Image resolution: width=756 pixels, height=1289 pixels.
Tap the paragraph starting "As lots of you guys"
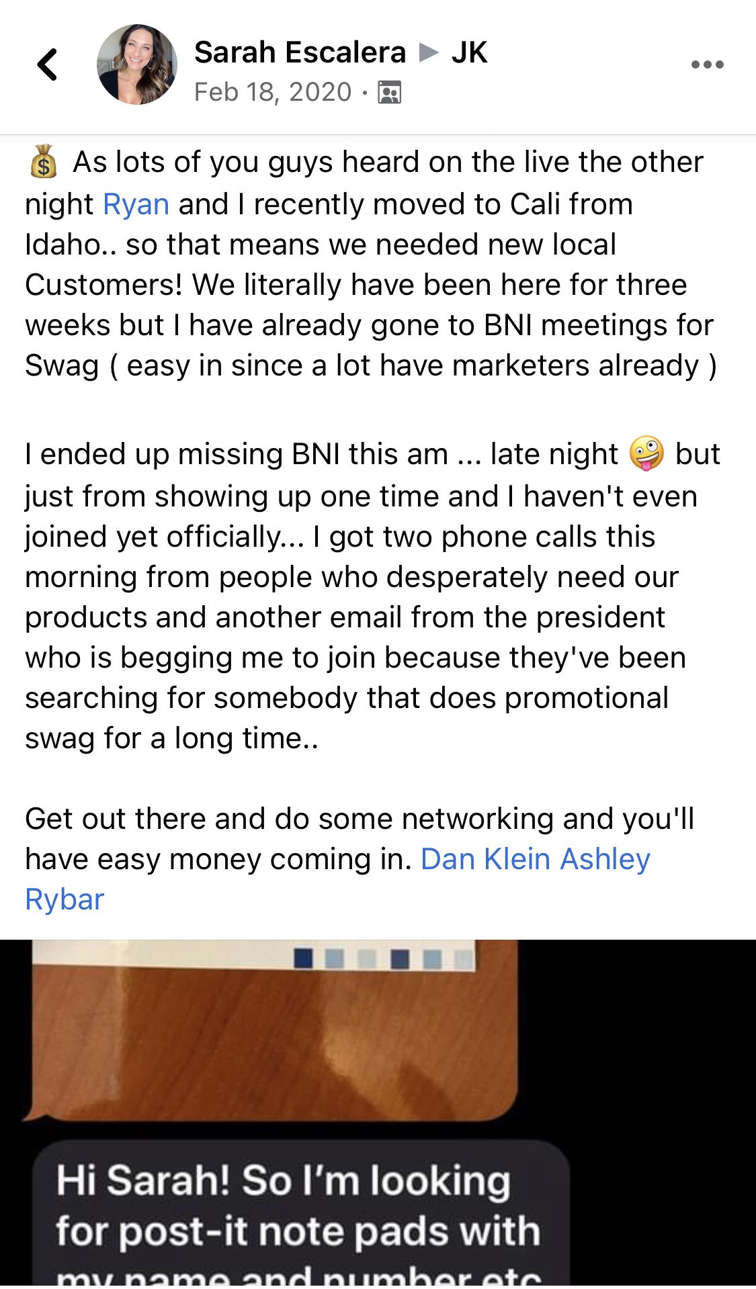363,264
